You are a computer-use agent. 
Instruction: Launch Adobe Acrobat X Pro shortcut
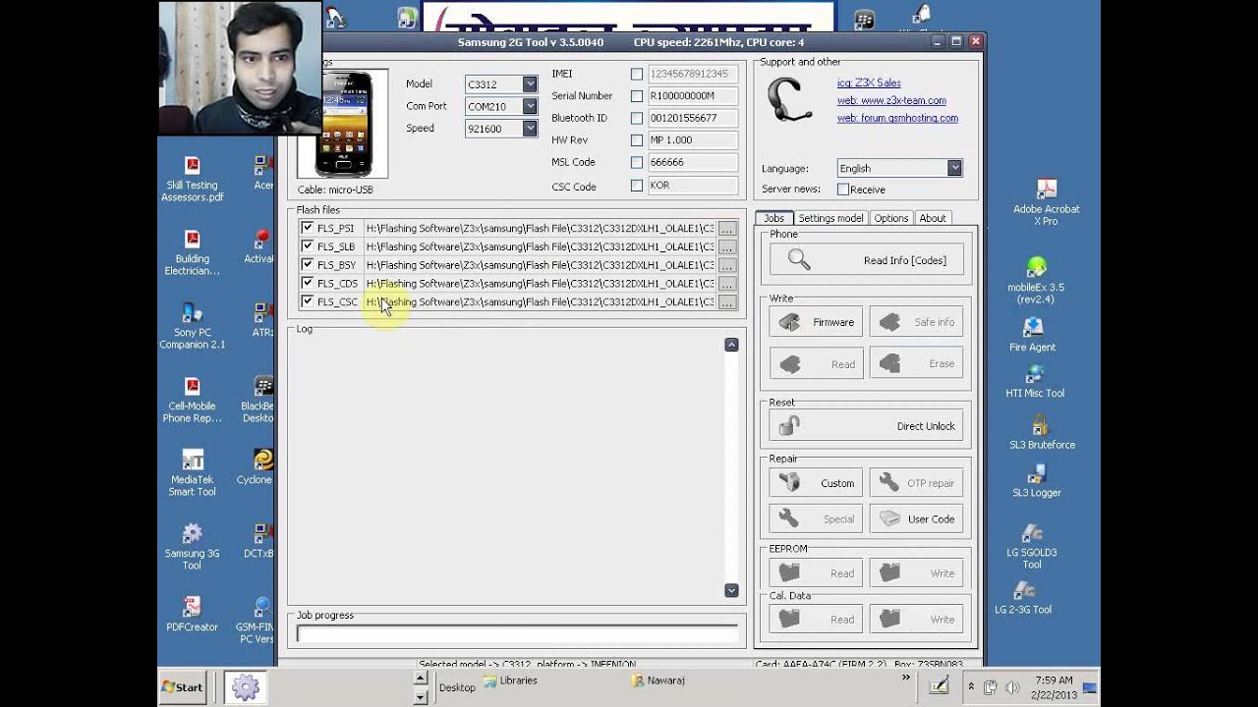pos(1047,203)
